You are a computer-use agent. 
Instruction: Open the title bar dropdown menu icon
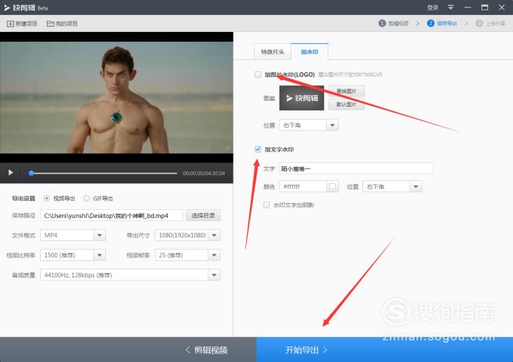click(451, 7)
